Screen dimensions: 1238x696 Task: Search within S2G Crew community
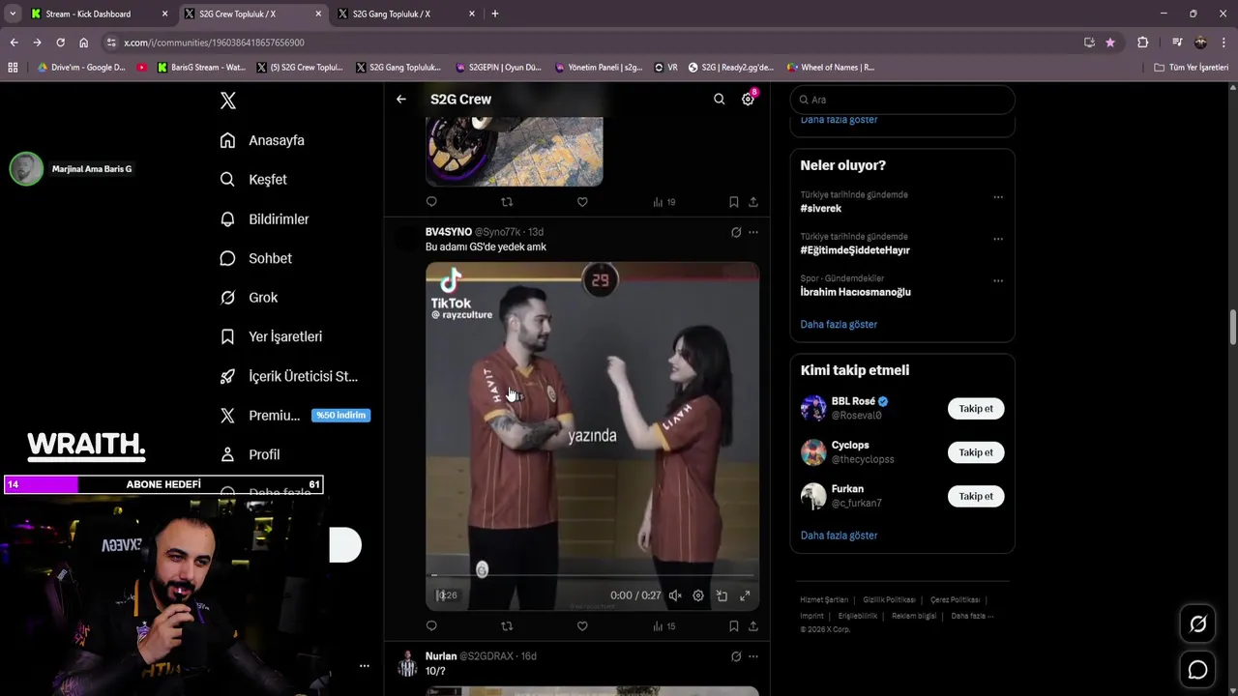tap(719, 99)
